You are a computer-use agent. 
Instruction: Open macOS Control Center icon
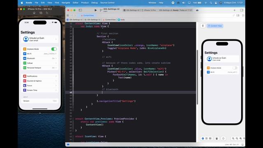click(216, 3)
